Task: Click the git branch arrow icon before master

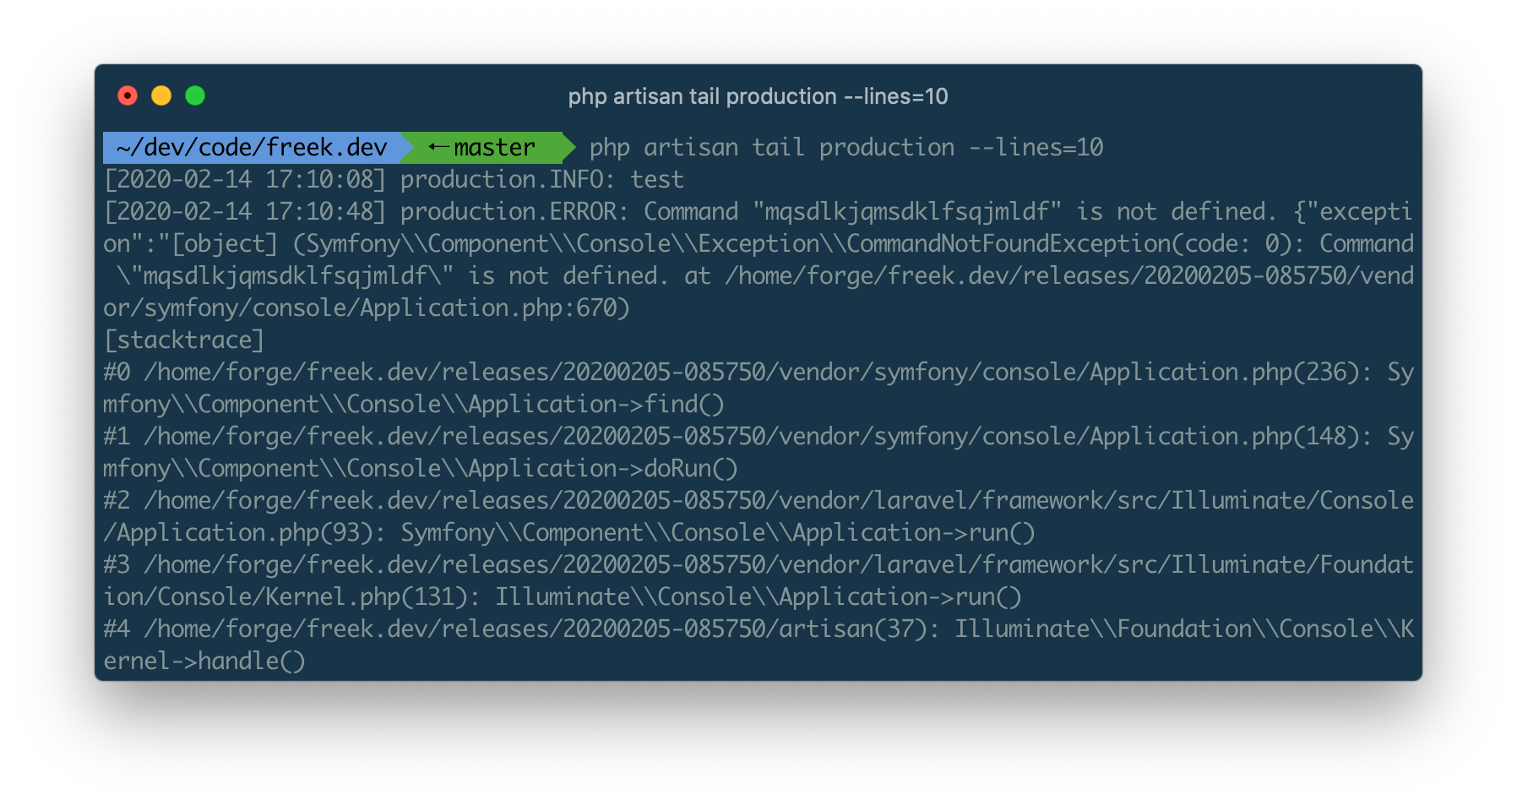Action: [x=438, y=147]
